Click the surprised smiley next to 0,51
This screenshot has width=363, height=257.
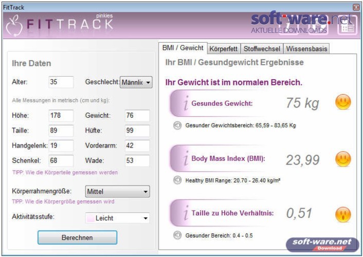pyautogui.click(x=343, y=214)
